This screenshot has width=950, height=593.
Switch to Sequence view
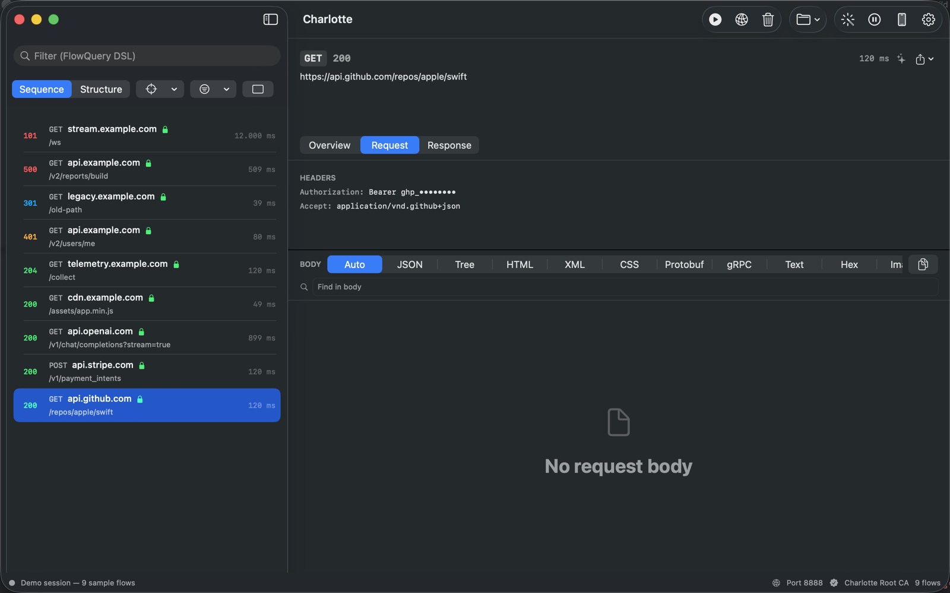point(42,89)
